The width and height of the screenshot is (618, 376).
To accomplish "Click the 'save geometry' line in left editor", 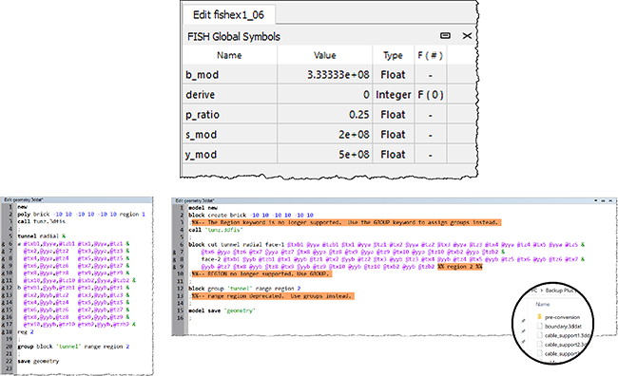I will tap(38, 361).
